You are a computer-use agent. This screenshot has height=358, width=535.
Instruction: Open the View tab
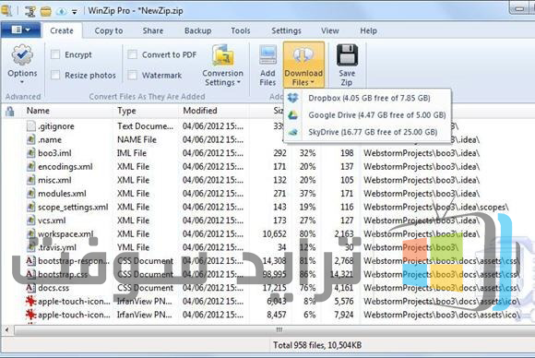click(x=330, y=30)
